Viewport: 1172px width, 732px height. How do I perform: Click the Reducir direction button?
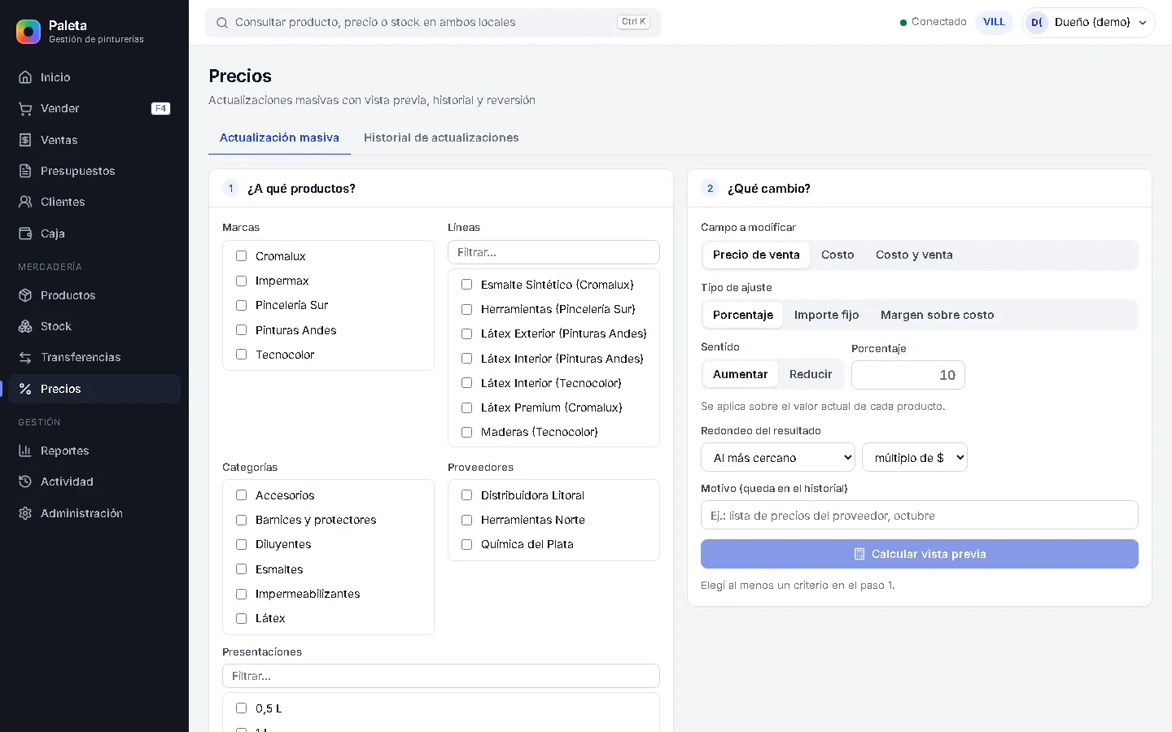811,374
